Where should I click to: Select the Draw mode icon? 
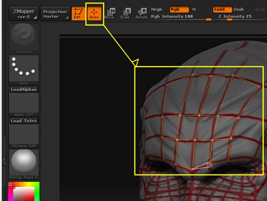[94, 13]
